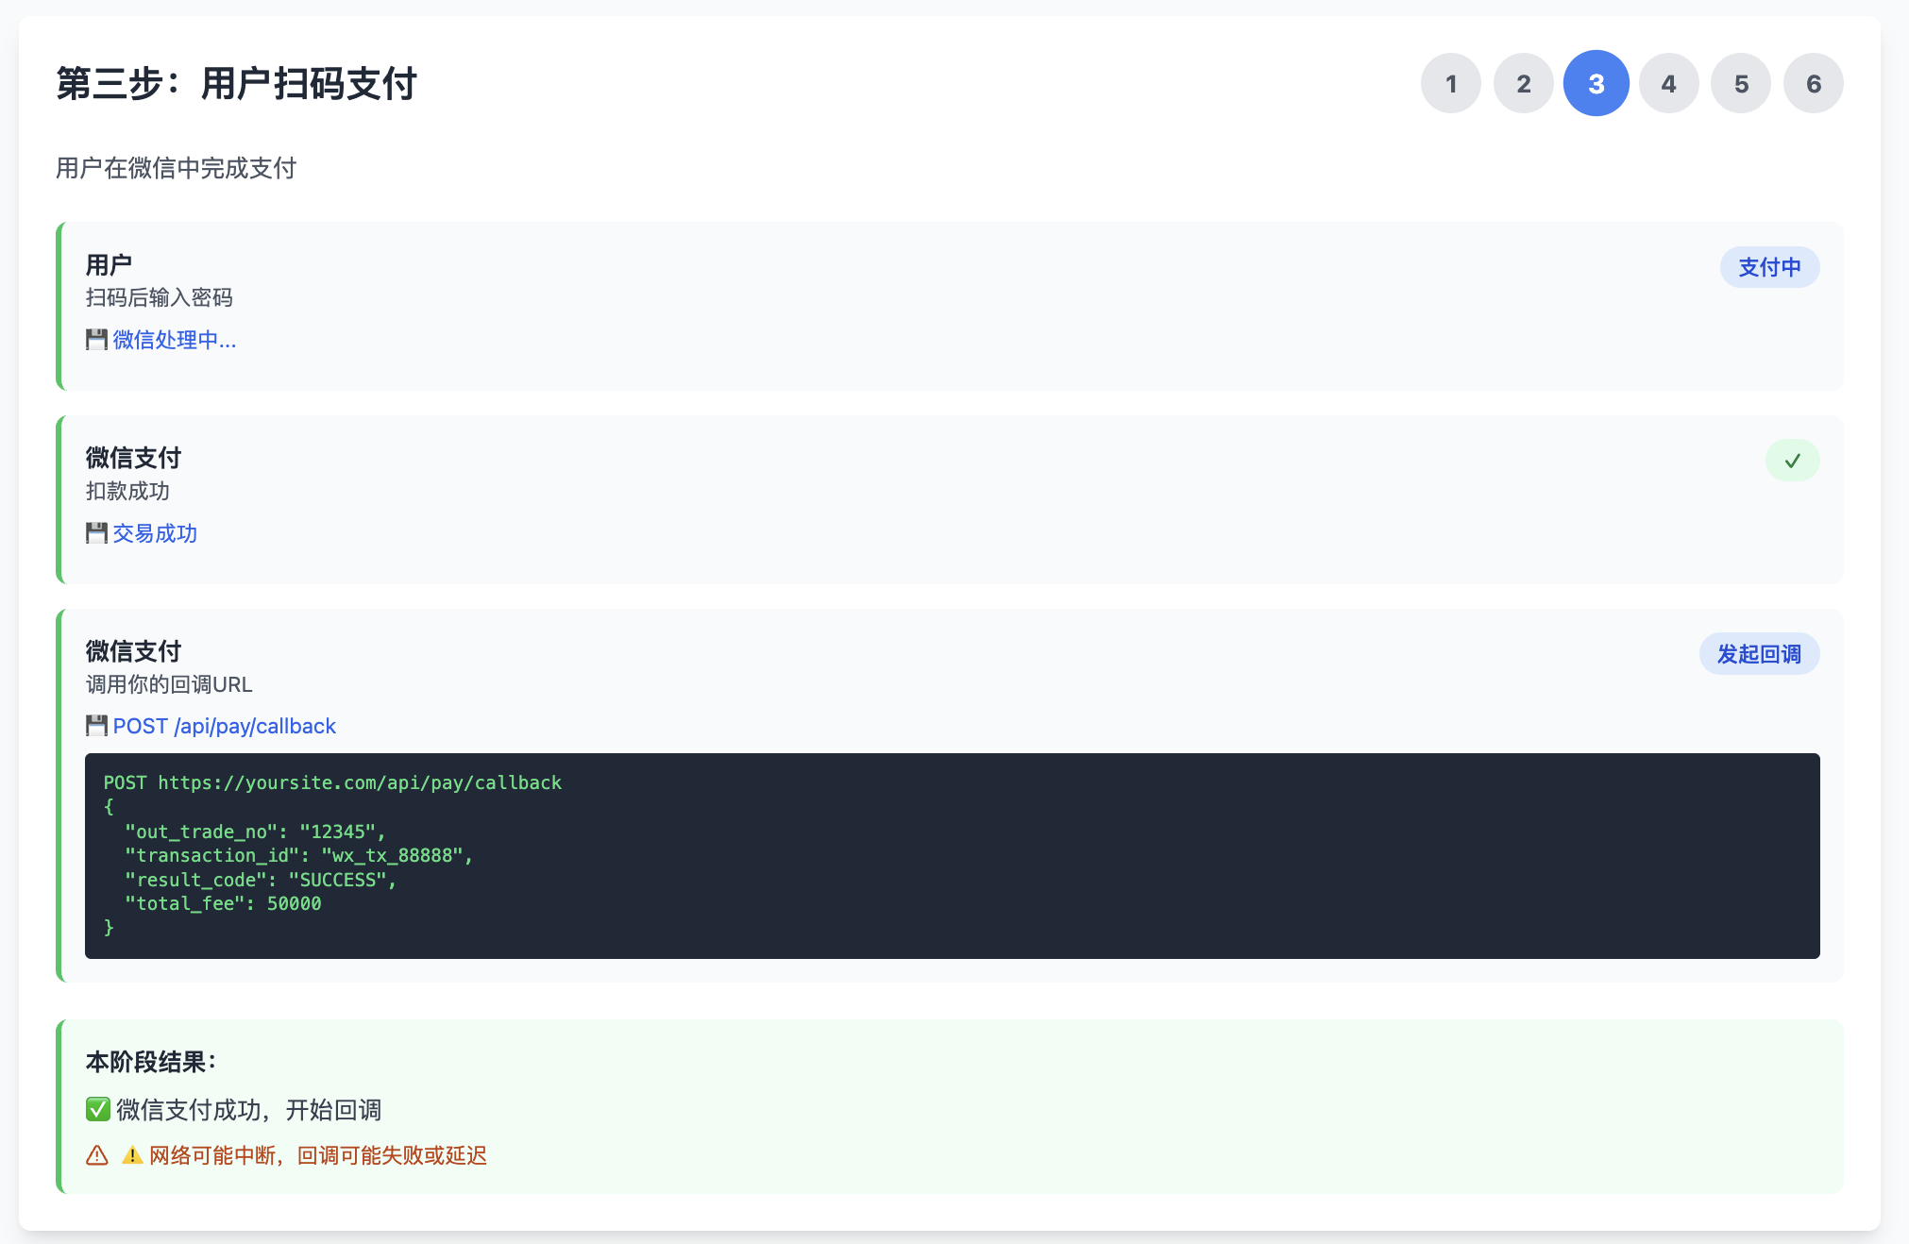Image resolution: width=1909 pixels, height=1244 pixels.
Task: Click the yellow warning emoji icon
Action: [x=132, y=1155]
